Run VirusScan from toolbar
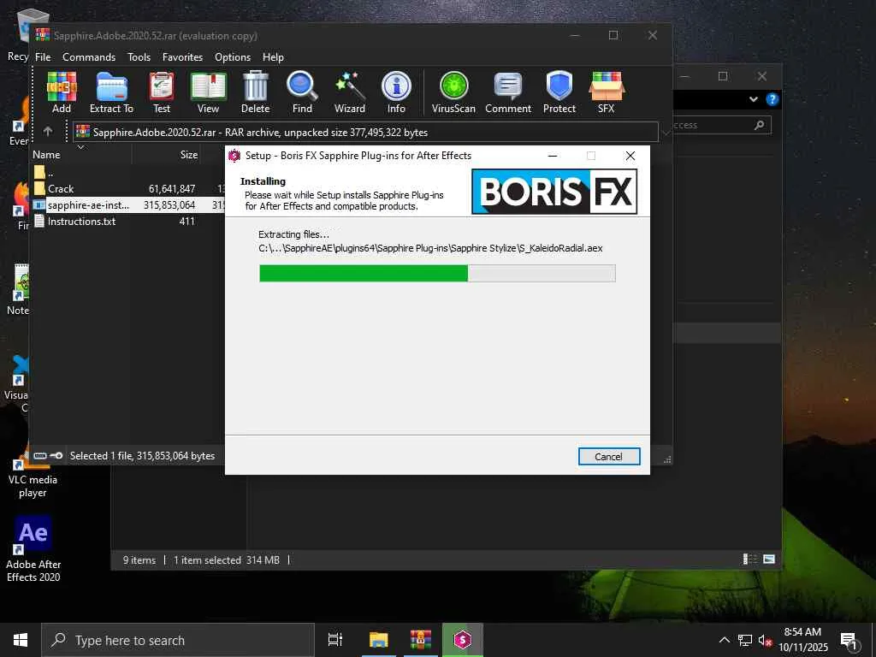The width and height of the screenshot is (876, 657). coord(453,92)
